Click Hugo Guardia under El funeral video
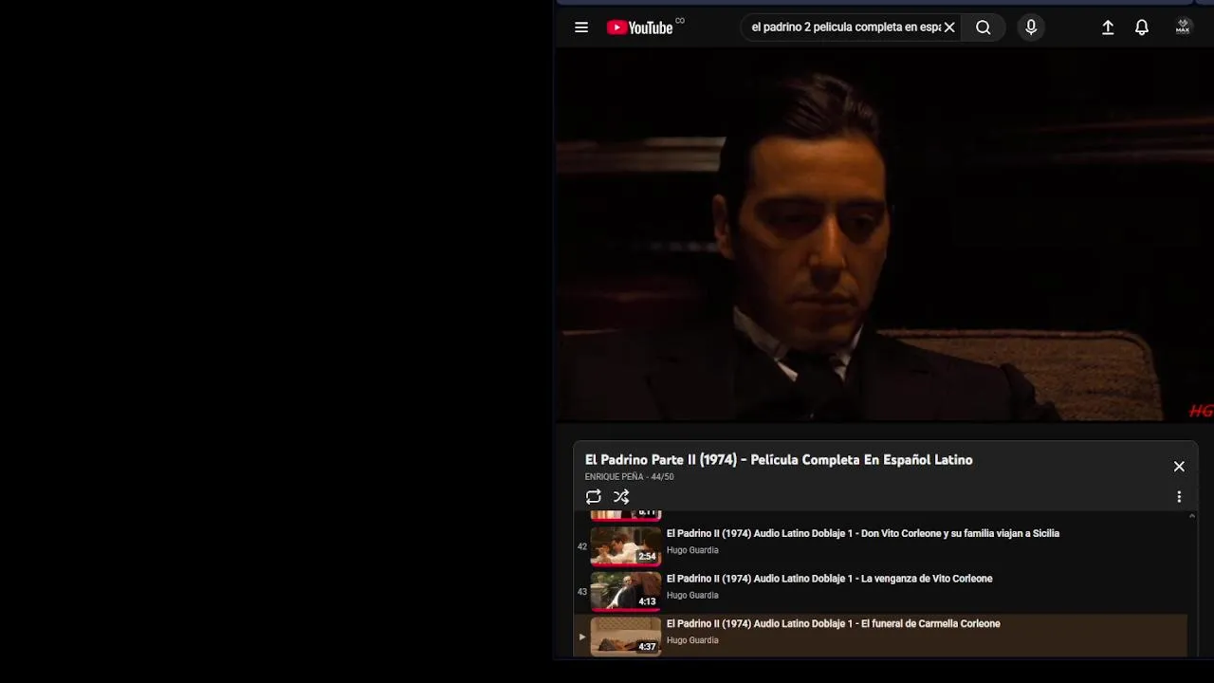Image resolution: width=1214 pixels, height=683 pixels. (x=692, y=640)
